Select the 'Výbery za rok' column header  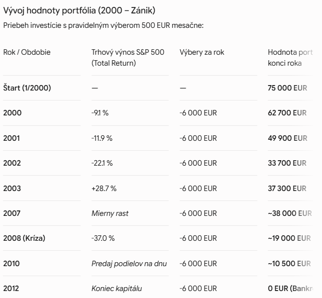[202, 52]
